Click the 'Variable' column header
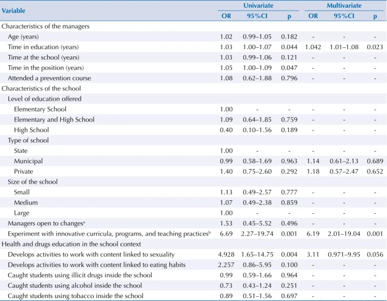This screenshot has height=301, width=387. [x=14, y=11]
